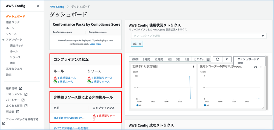The height and width of the screenshot is (130, 274).
Task: Select 1時間 time range
Action: tap(135, 59)
